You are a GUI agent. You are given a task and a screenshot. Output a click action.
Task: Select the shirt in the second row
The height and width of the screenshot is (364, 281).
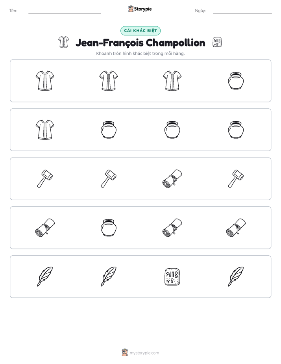point(45,130)
